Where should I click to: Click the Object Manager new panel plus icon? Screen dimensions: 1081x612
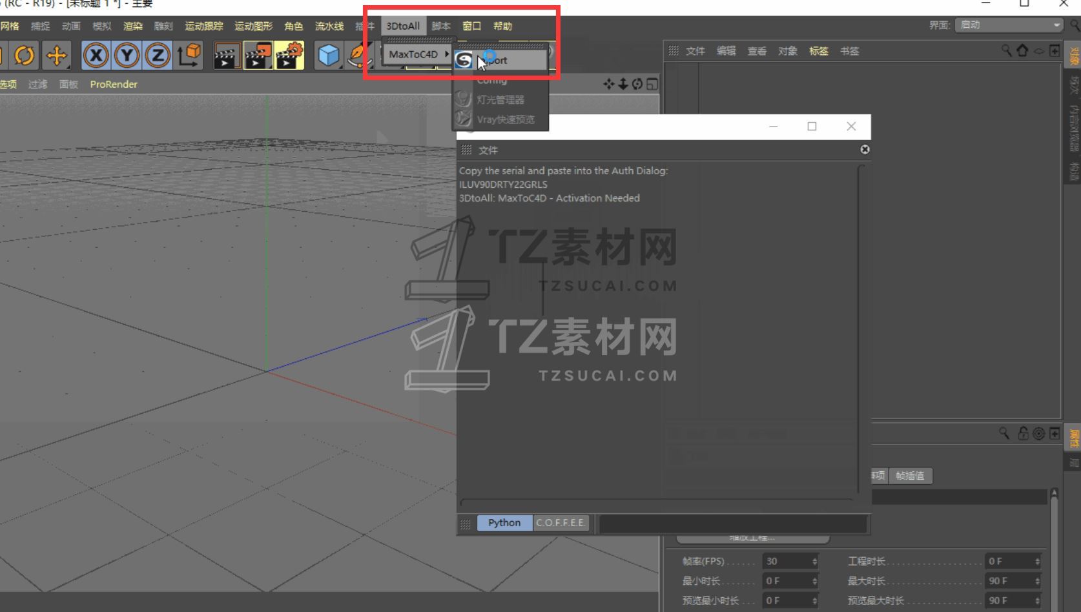click(1055, 50)
